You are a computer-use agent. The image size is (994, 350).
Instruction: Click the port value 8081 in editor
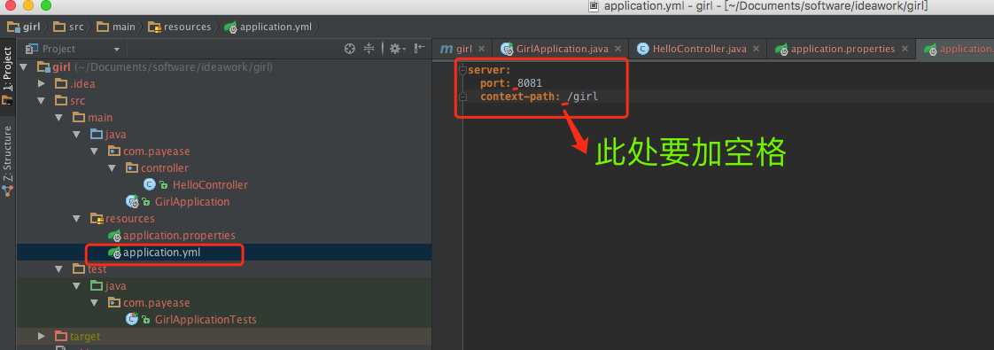(x=530, y=83)
